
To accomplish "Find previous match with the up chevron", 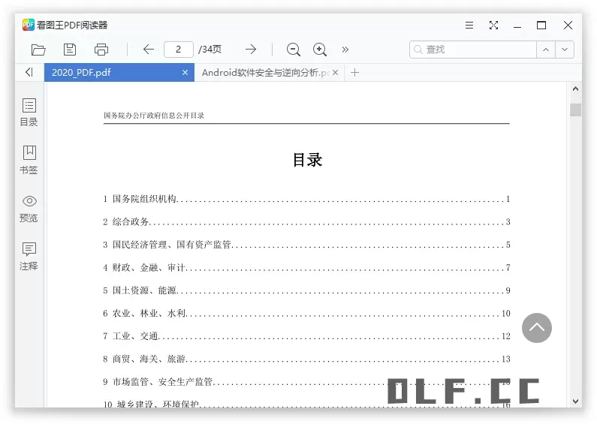I will 546,50.
